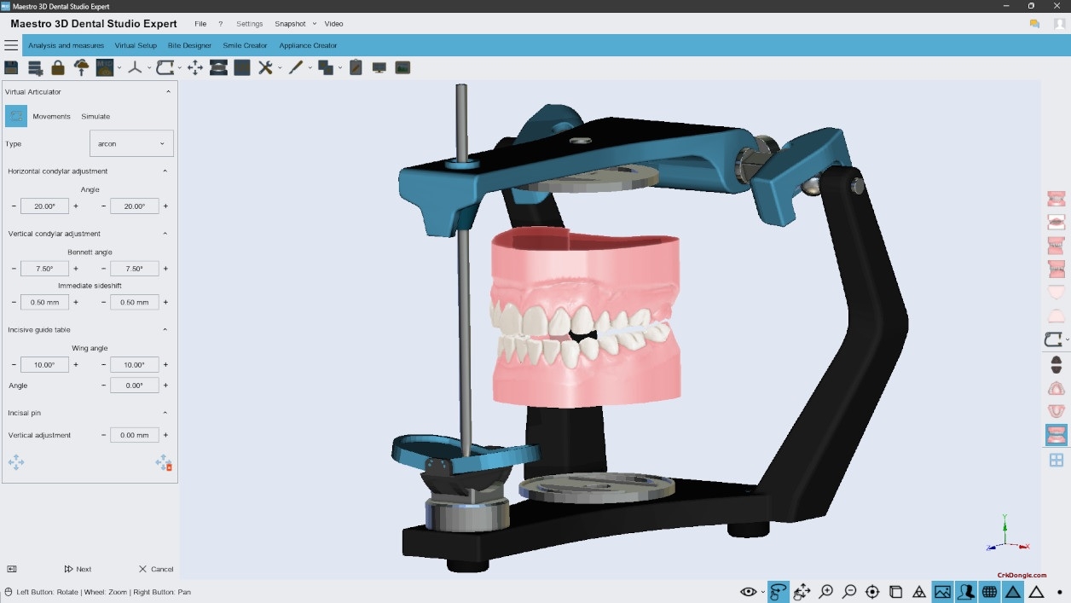Click the lock icon in the toolbar
The image size is (1071, 603).
(58, 67)
